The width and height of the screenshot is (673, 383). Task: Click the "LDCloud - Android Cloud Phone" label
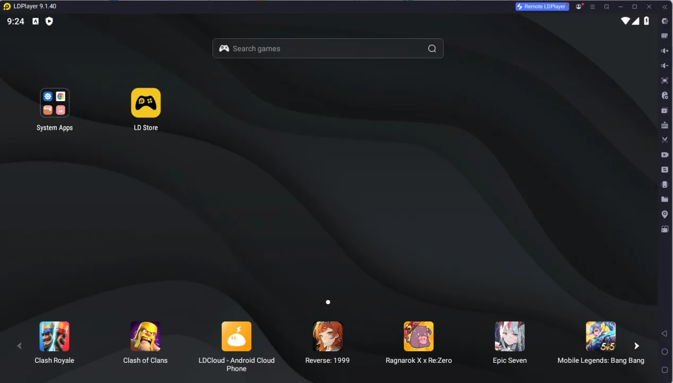click(236, 364)
